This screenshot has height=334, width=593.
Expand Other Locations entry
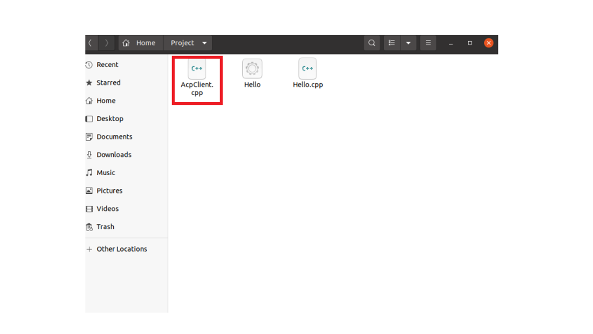(121, 249)
